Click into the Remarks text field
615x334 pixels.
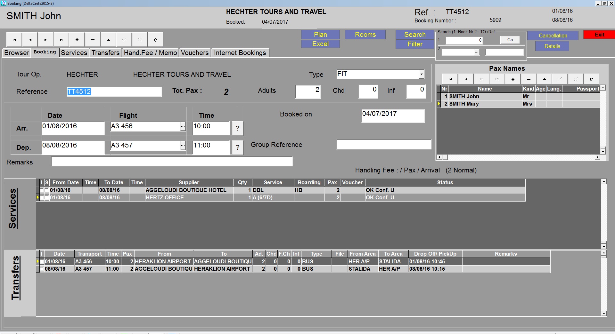[x=172, y=162]
